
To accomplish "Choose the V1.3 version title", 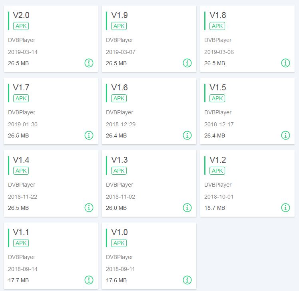I will [x=120, y=160].
